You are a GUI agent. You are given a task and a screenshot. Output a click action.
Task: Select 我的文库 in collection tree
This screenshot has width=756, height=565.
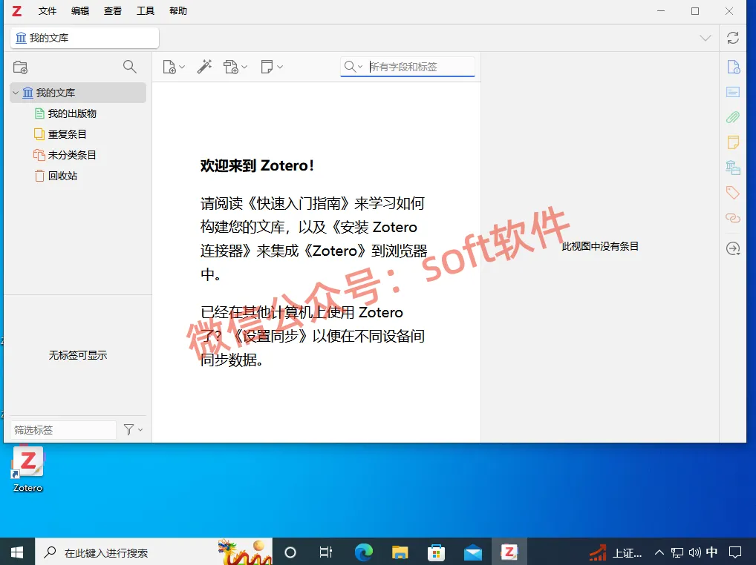78,93
